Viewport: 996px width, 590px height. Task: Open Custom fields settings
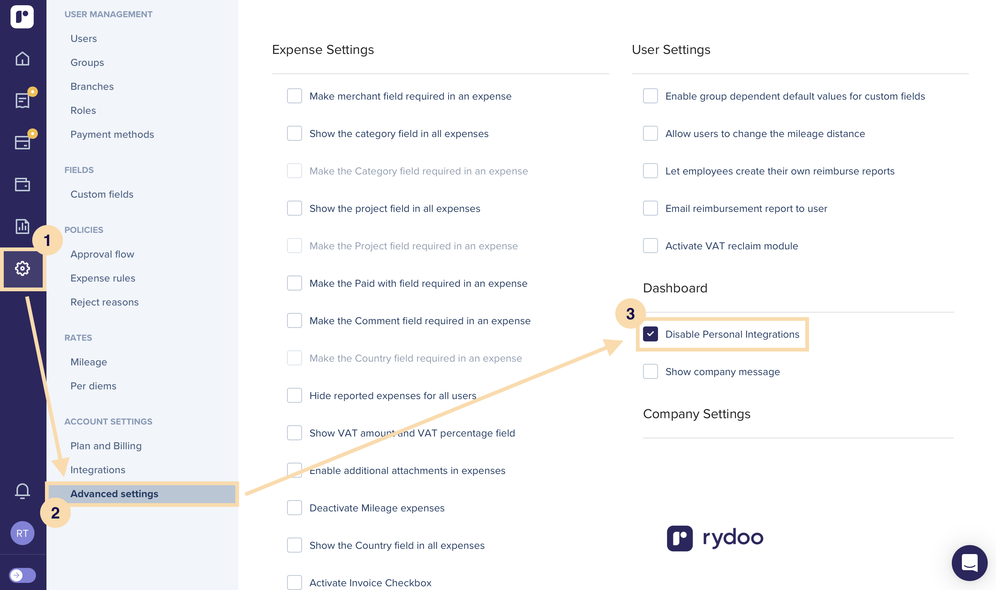pyautogui.click(x=102, y=194)
